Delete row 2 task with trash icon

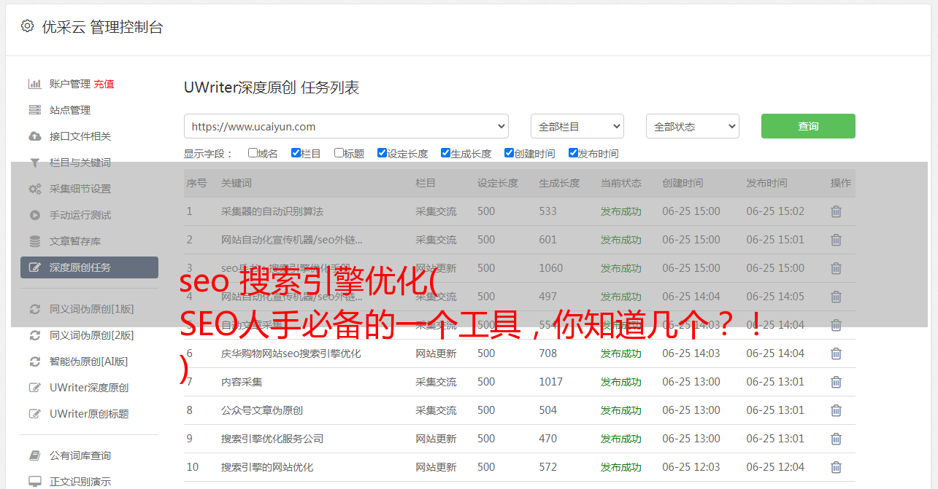click(837, 240)
